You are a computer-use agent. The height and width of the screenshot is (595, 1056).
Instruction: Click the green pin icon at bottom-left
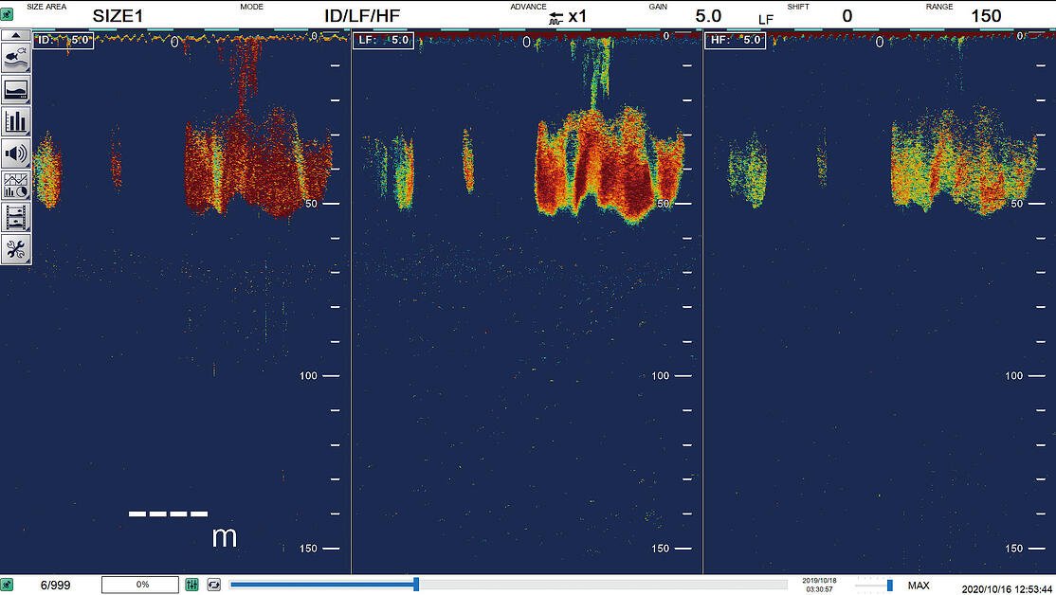tap(7, 585)
